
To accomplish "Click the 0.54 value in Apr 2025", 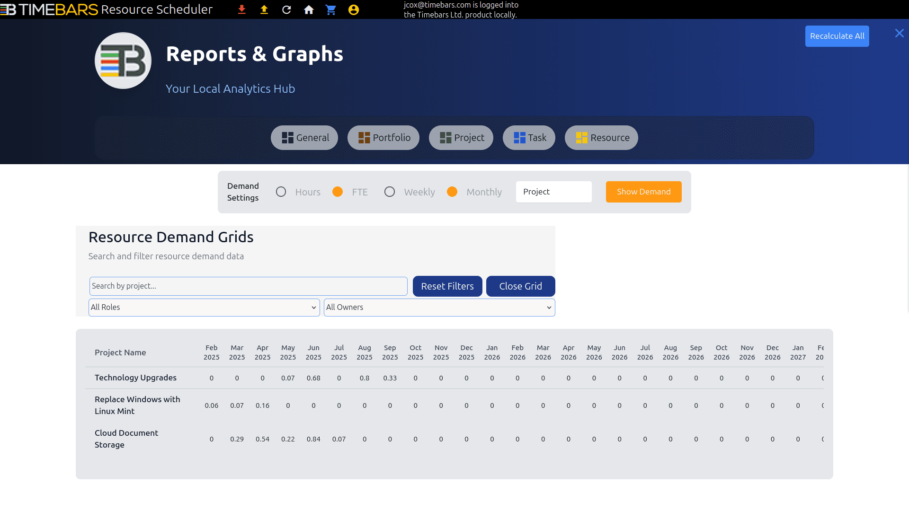I will pos(263,439).
